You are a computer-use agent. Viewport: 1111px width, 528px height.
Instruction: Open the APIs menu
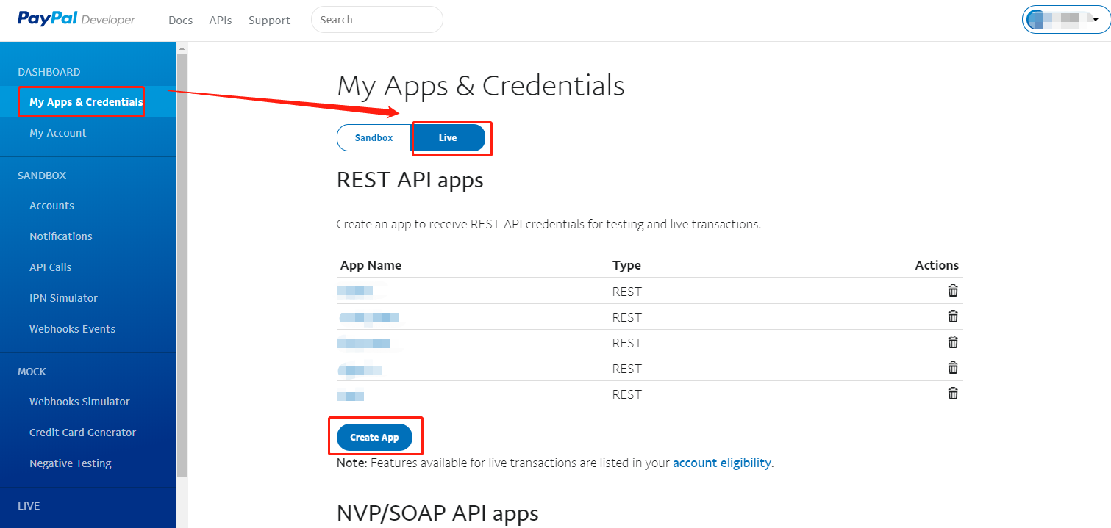[221, 20]
